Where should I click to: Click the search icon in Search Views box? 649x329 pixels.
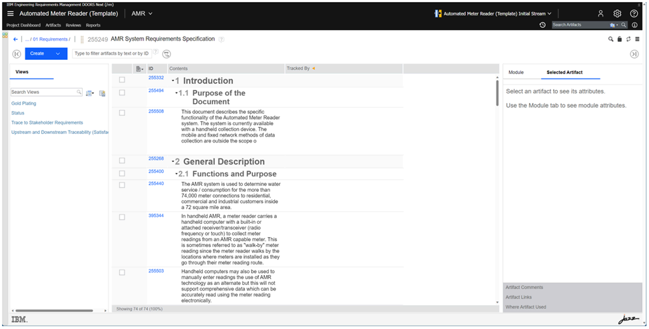(79, 92)
